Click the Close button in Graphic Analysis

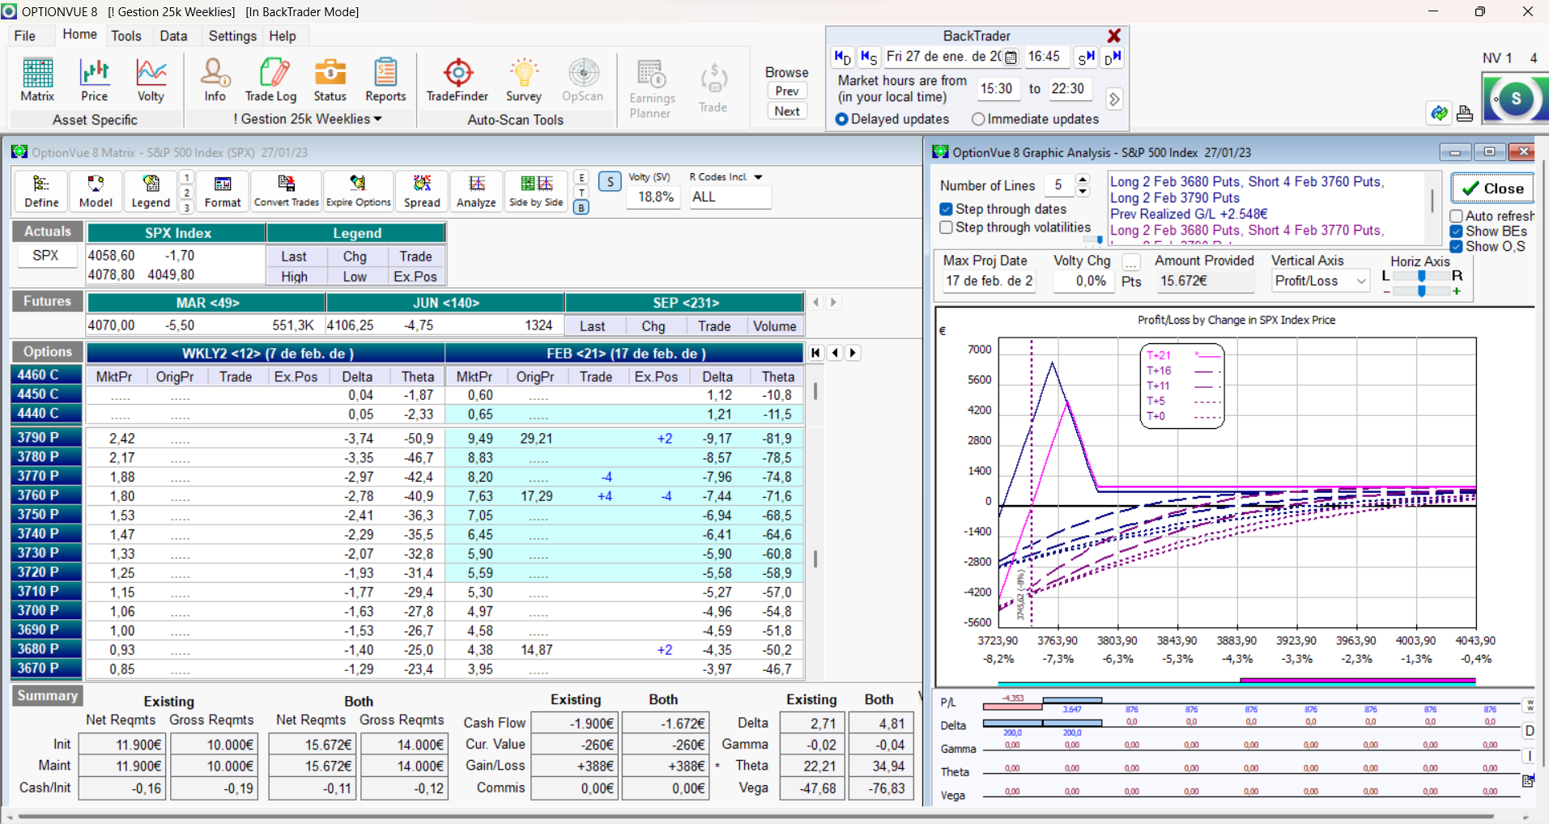[1492, 189]
